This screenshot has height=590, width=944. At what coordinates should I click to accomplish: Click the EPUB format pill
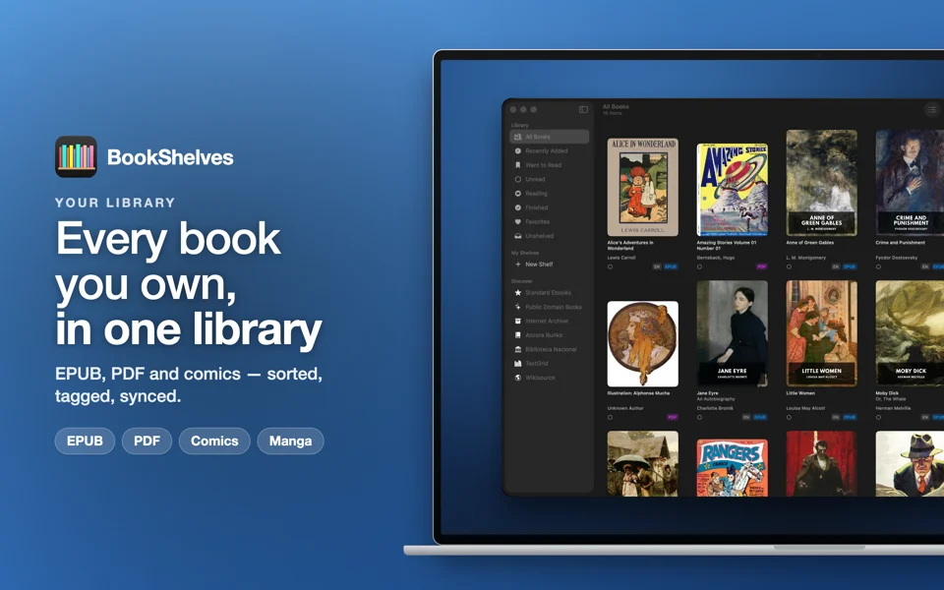click(x=85, y=441)
